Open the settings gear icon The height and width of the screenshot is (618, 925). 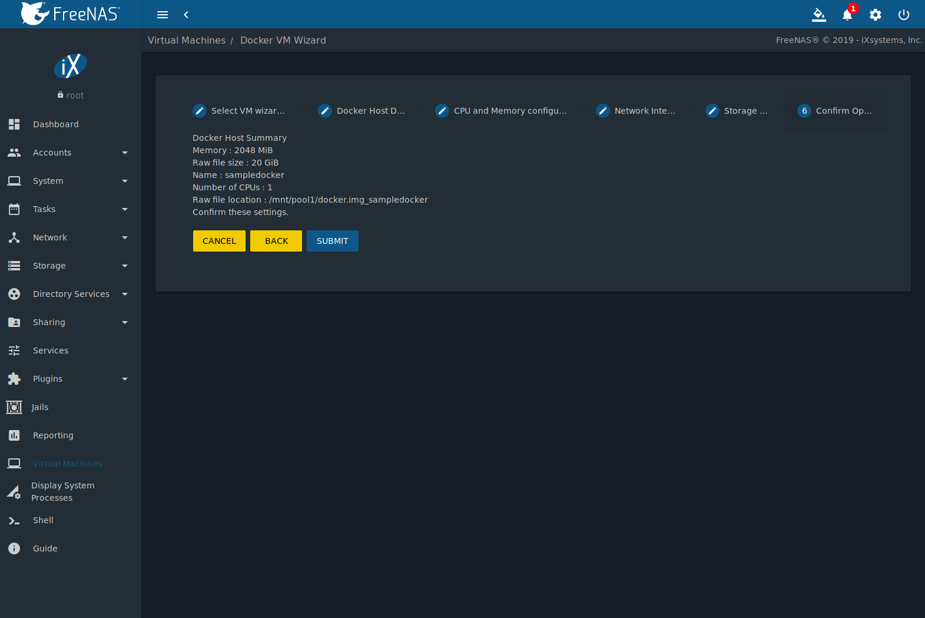(x=876, y=15)
